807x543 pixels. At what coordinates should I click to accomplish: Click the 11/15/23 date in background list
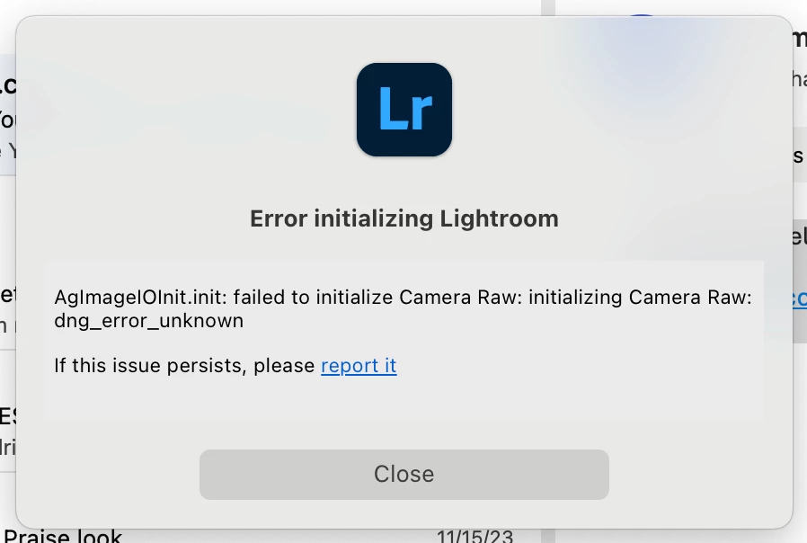474,537
